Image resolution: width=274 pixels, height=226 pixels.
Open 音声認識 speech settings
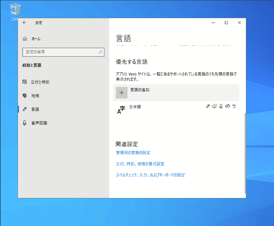(63, 123)
